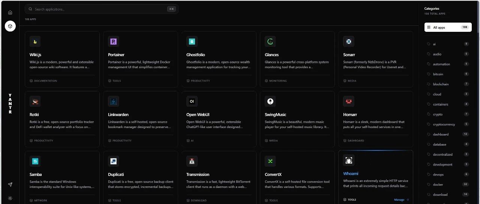Click the DOCUMENTATION tag on Wiki.js
This screenshot has width=480, height=204.
coord(43,81)
